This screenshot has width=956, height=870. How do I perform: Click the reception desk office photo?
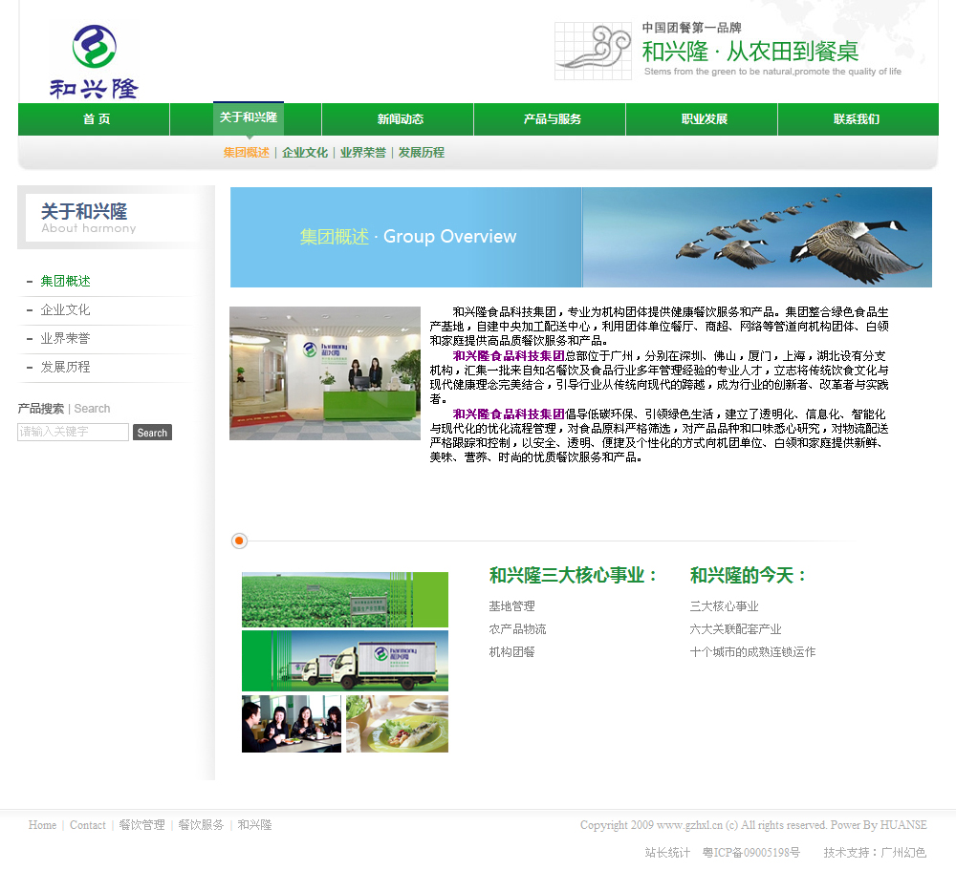tap(325, 373)
